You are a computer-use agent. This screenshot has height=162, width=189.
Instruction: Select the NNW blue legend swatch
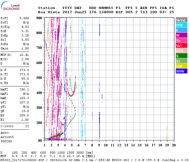click(x=181, y=71)
